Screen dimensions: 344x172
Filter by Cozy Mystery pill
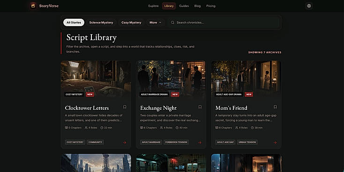pyautogui.click(x=131, y=22)
